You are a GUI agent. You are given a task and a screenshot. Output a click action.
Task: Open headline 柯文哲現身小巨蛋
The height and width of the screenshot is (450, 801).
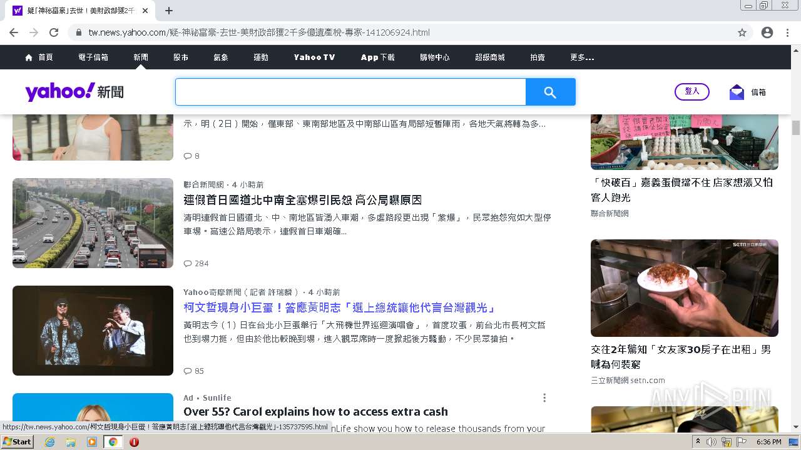click(340, 308)
